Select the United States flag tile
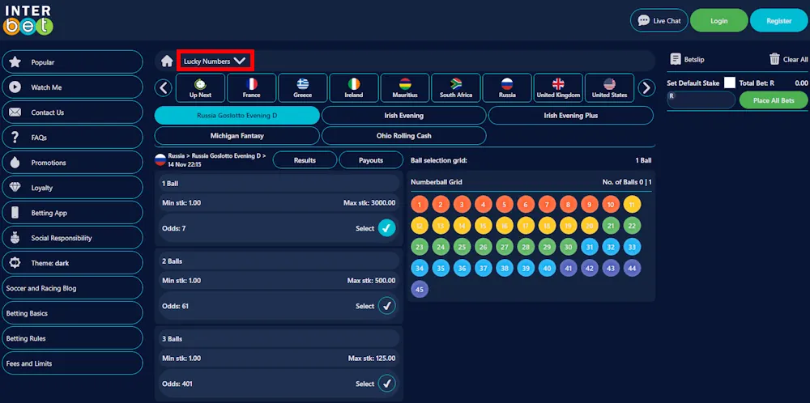810x403 pixels. coord(610,87)
